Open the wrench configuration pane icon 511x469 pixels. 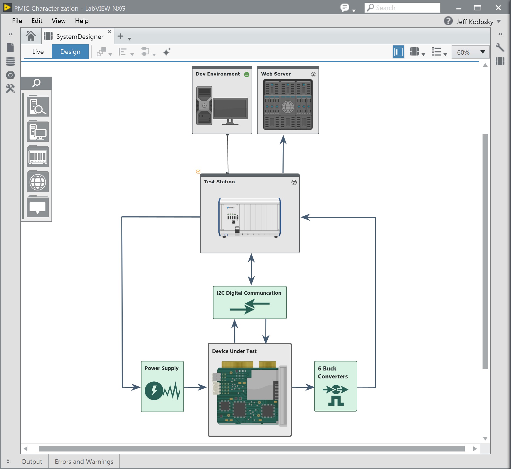(x=500, y=47)
